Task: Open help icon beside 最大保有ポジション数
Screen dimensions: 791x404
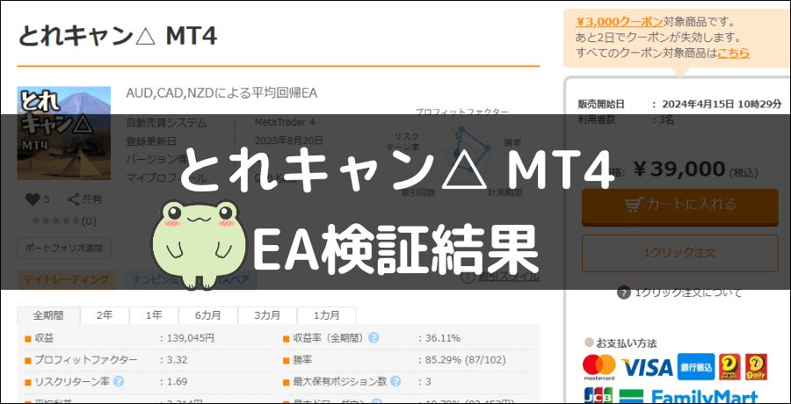Action: point(395,381)
